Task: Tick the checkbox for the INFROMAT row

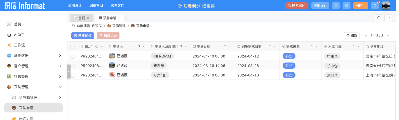Action: (x=72, y=56)
